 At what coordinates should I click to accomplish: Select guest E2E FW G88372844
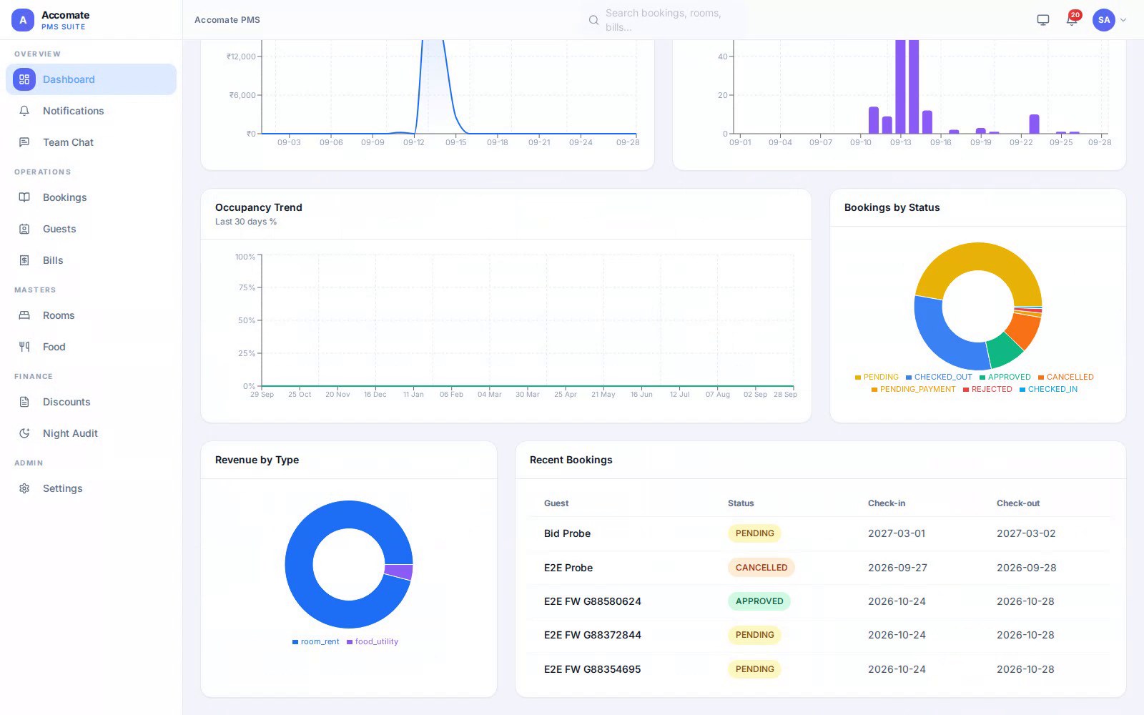[593, 635]
